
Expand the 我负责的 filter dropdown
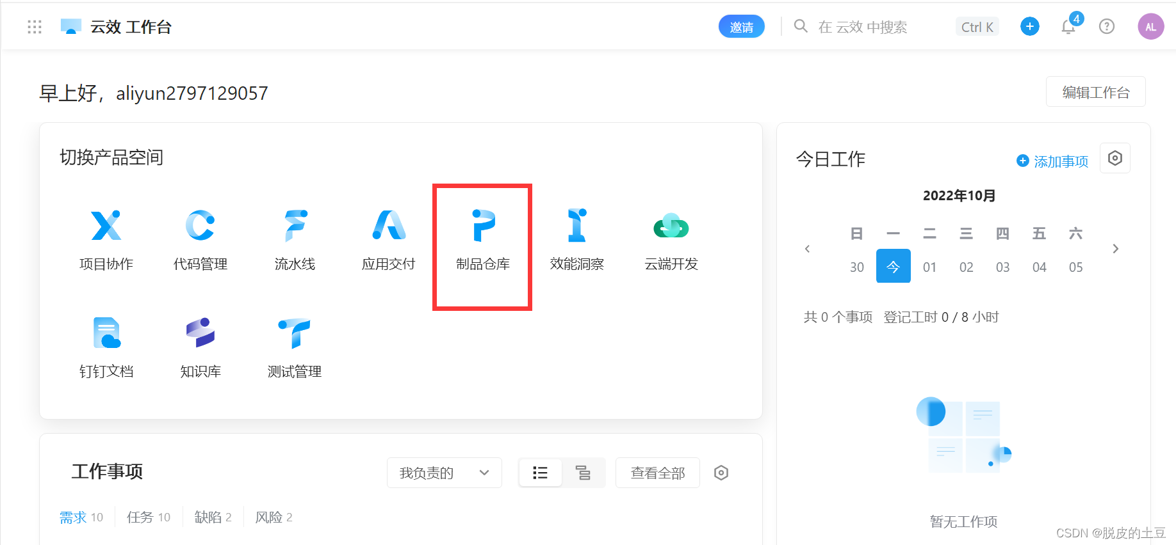[x=445, y=473]
